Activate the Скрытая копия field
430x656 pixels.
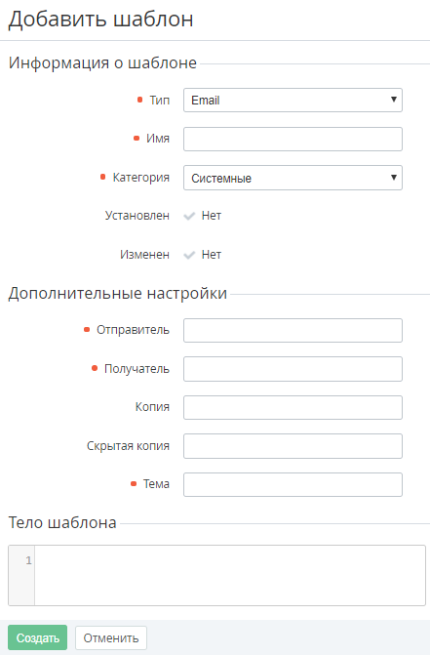[x=293, y=446]
